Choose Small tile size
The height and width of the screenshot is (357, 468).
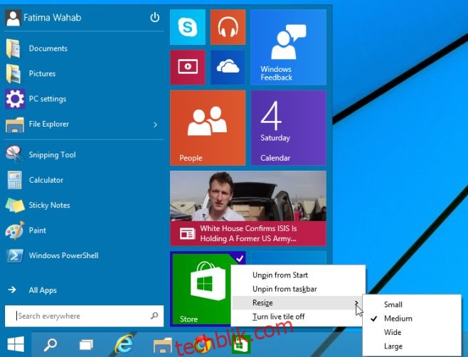click(412, 304)
